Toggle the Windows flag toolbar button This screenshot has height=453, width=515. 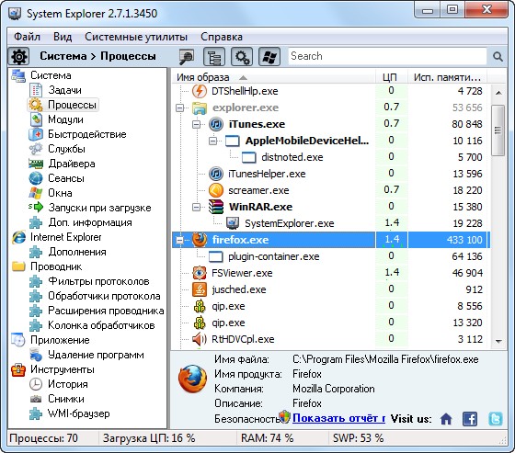click(x=269, y=57)
